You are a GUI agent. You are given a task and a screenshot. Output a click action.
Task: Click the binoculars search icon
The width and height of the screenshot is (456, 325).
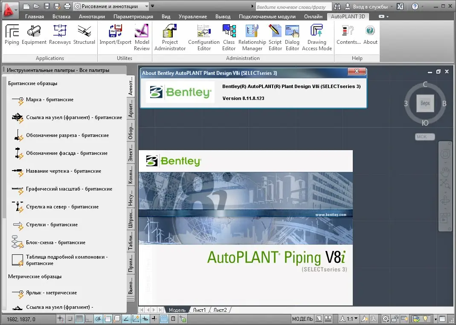(x=337, y=6)
